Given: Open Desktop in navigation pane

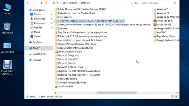Looking at the screenshot, I should click(x=36, y=14).
